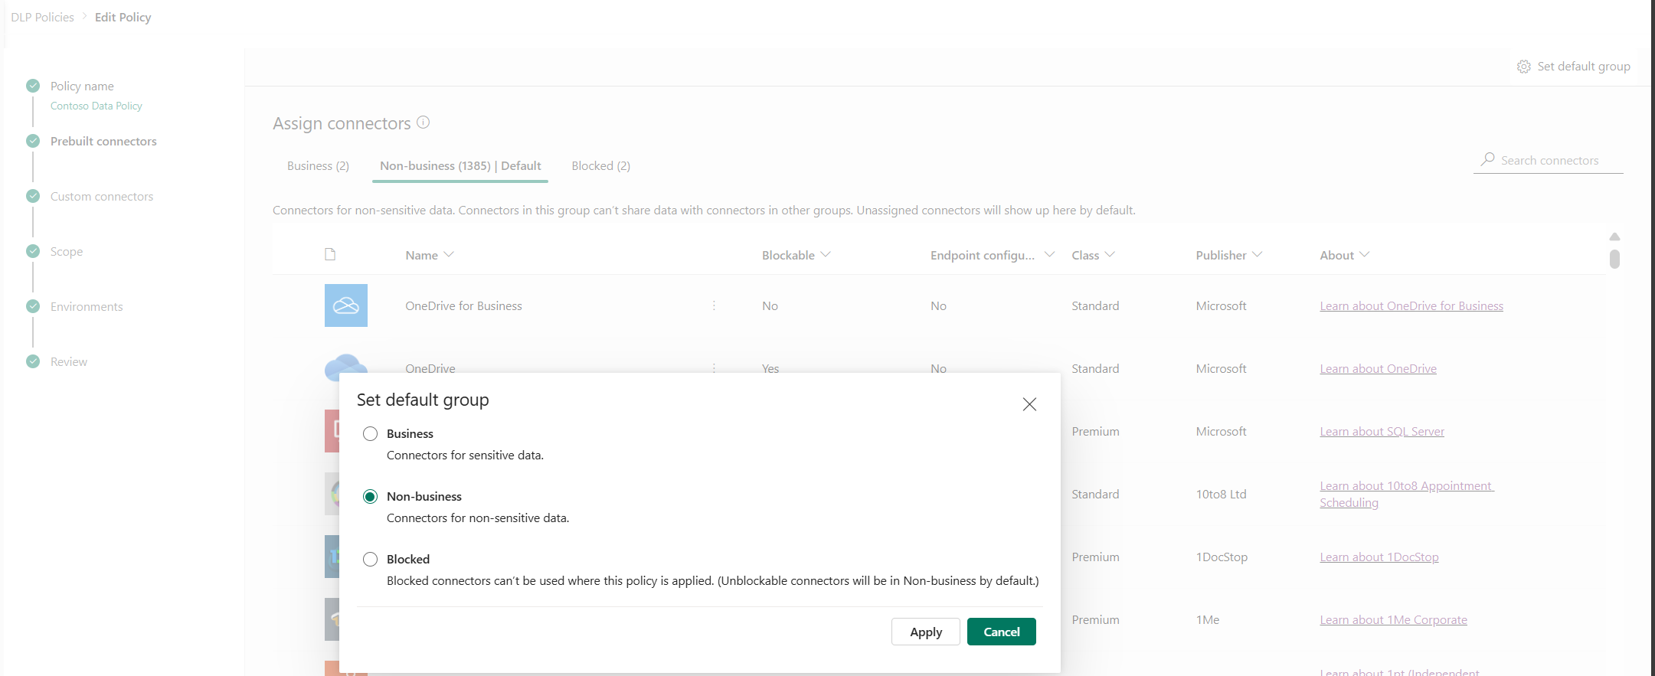Open the Publisher column dropdown
1655x676 pixels.
coord(1257,255)
